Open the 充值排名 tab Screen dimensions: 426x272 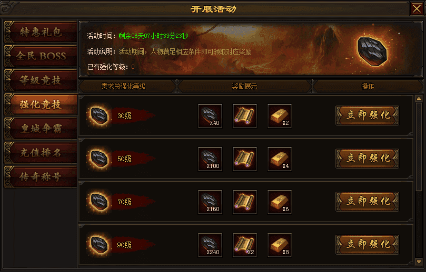click(41, 153)
